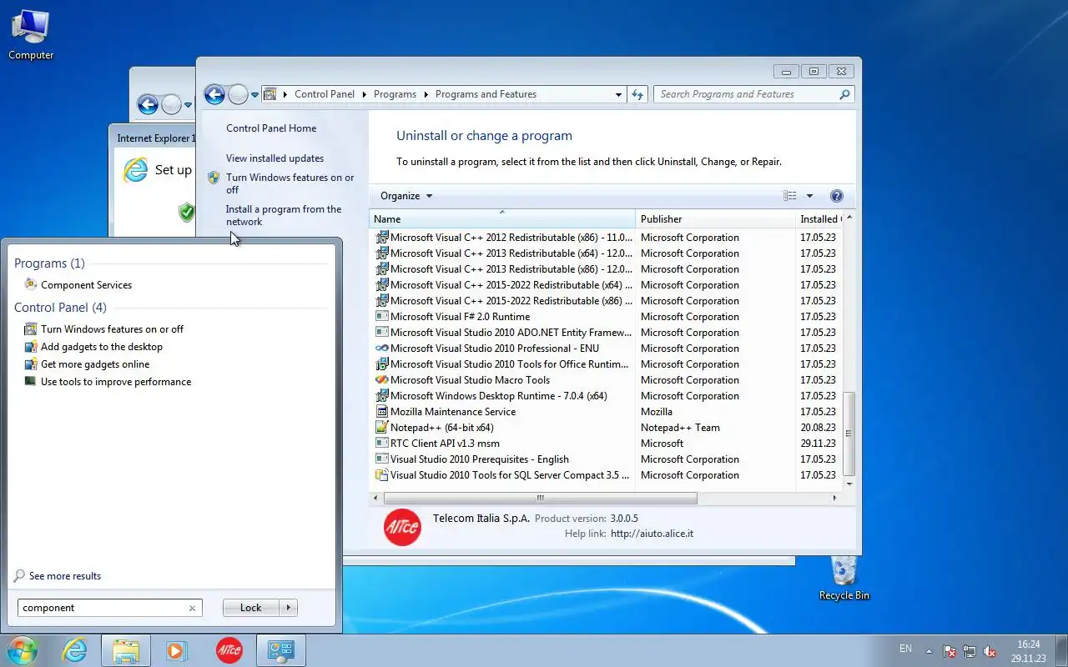
Task: Click Back button in the background Explorer window
Action: pyautogui.click(x=148, y=104)
